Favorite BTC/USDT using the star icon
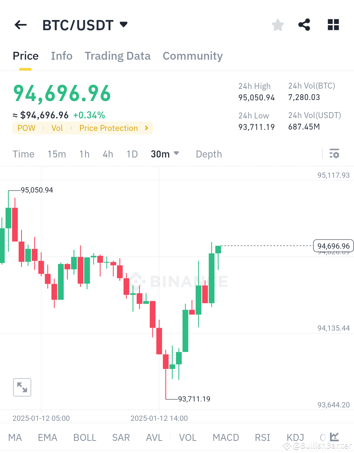Image resolution: width=354 pixels, height=453 pixels. [x=278, y=25]
